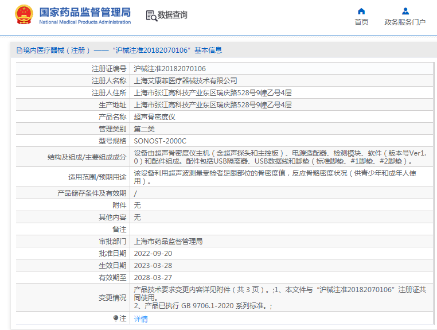The height and width of the screenshot is (330, 437).
Task: Click the document icon before 境内医疗器械
Action: 19,50
